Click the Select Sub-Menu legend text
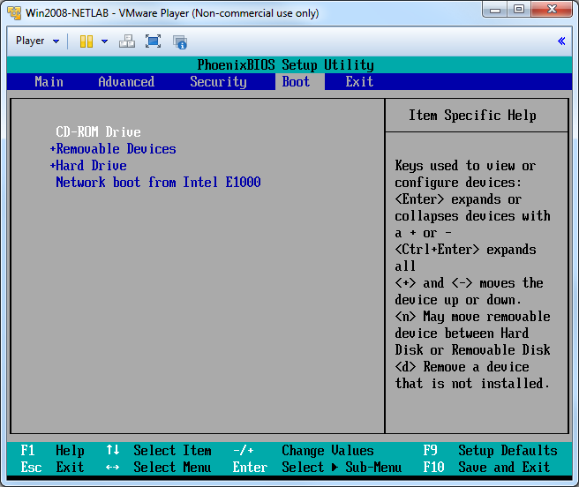This screenshot has height=487, width=579. click(342, 467)
